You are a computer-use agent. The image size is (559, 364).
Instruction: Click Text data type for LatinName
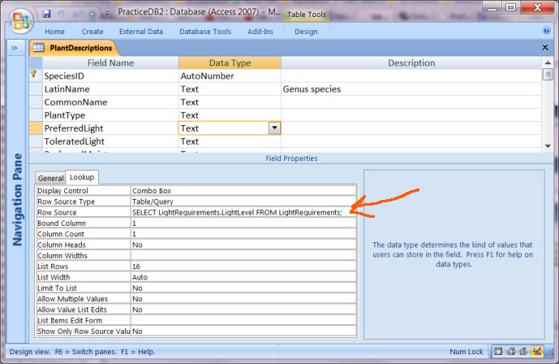tap(230, 89)
